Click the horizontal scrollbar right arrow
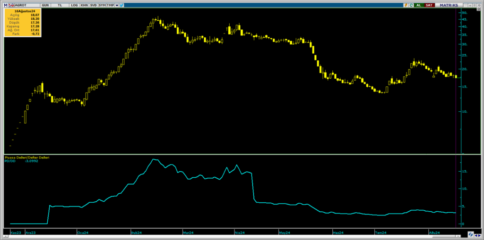Screen dimensions: 484x240 coord(458,236)
